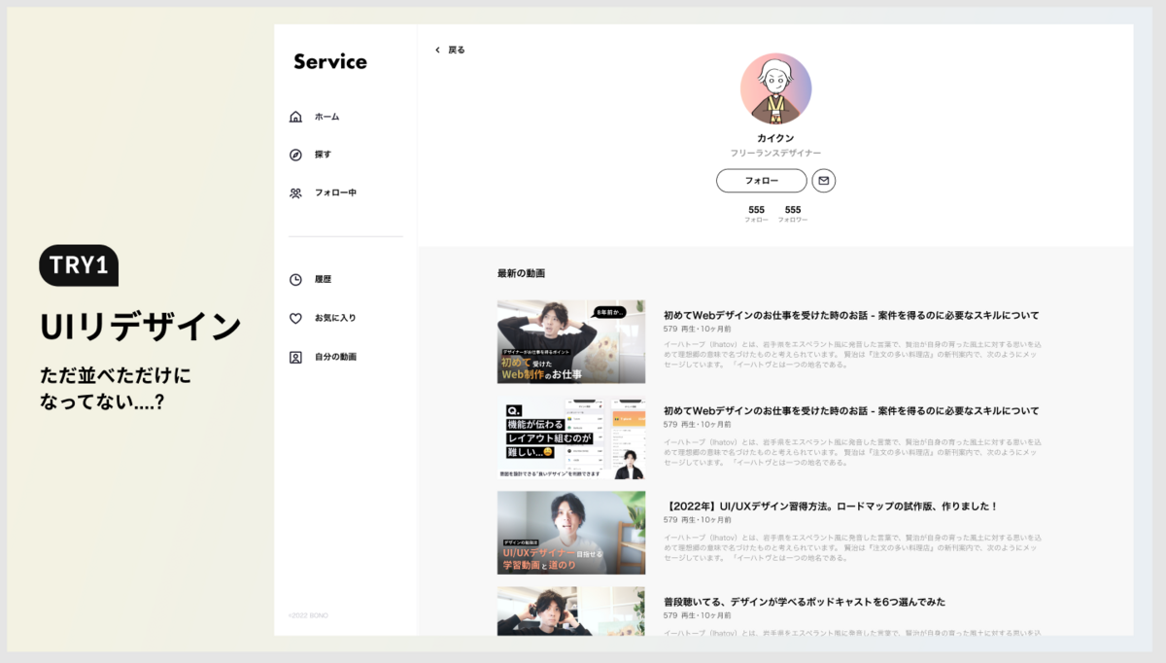Click the UI/UXデザイナー学習動画 video thumbnail

571,533
